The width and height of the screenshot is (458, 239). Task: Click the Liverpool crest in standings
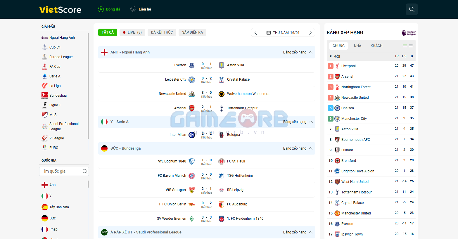point(337,66)
